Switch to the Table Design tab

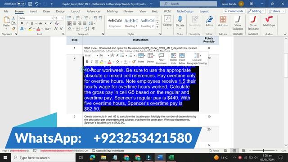coord(185,11)
